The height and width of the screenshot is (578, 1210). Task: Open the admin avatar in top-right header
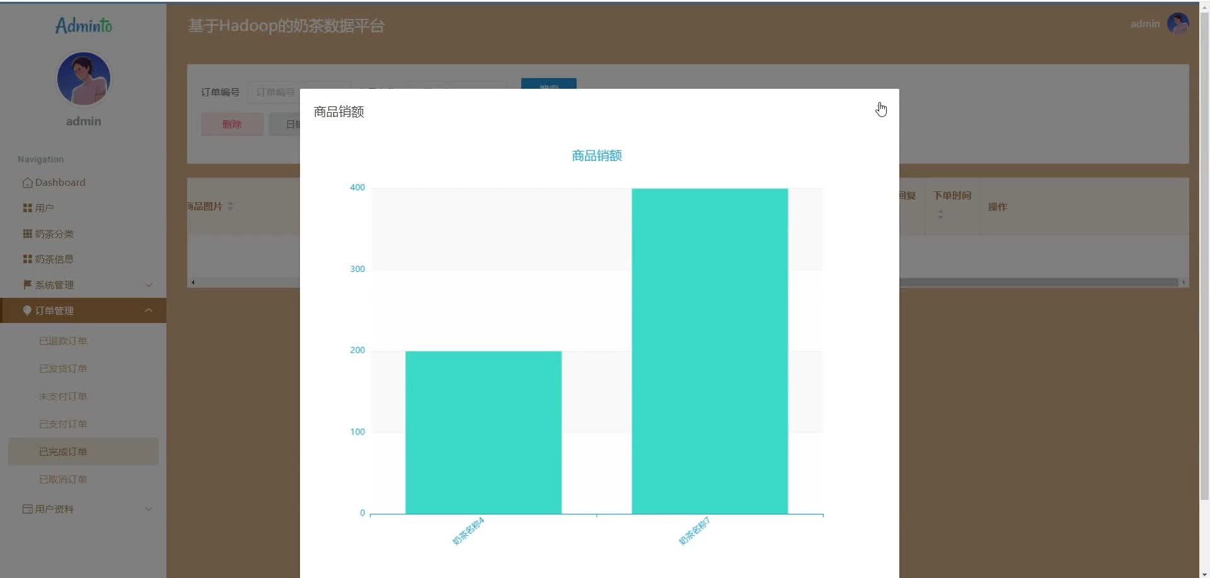tap(1178, 24)
